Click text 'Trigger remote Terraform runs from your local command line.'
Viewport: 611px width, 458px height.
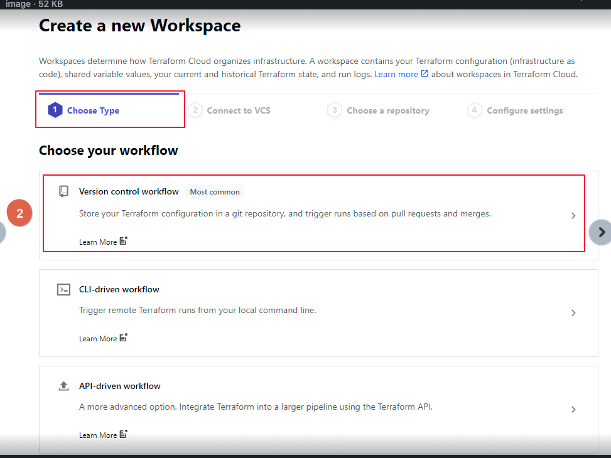198,310
